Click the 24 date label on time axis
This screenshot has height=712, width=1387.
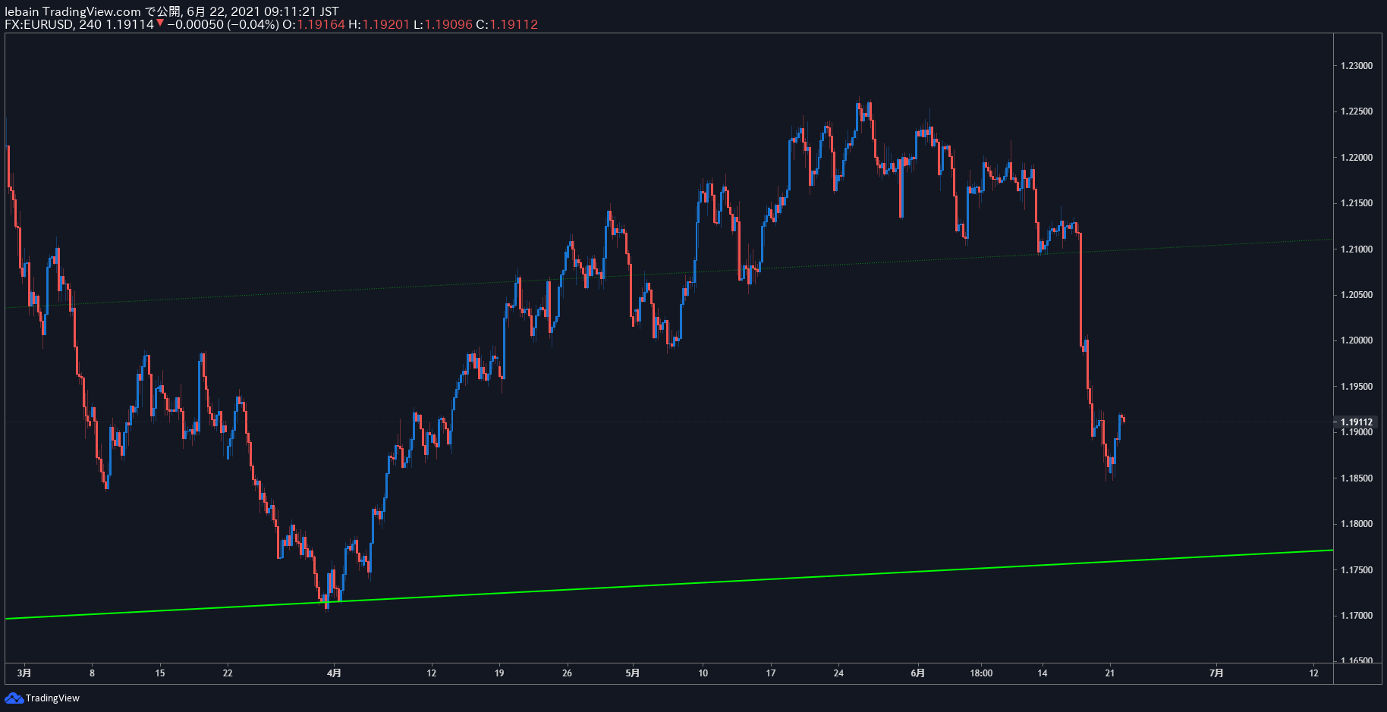point(838,673)
